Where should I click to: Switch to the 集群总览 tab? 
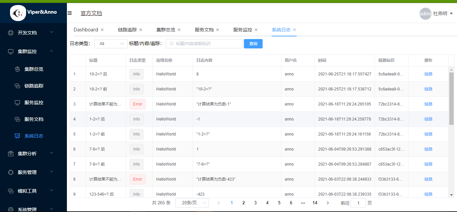pos(166,29)
